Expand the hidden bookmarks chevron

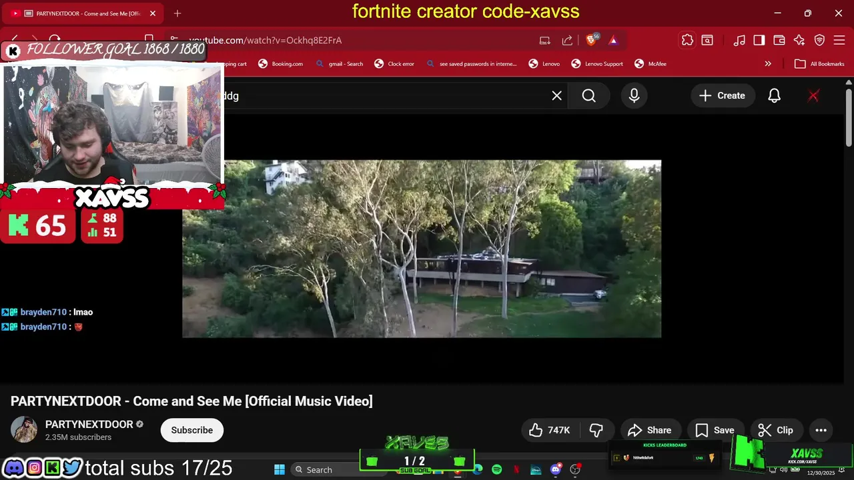768,64
